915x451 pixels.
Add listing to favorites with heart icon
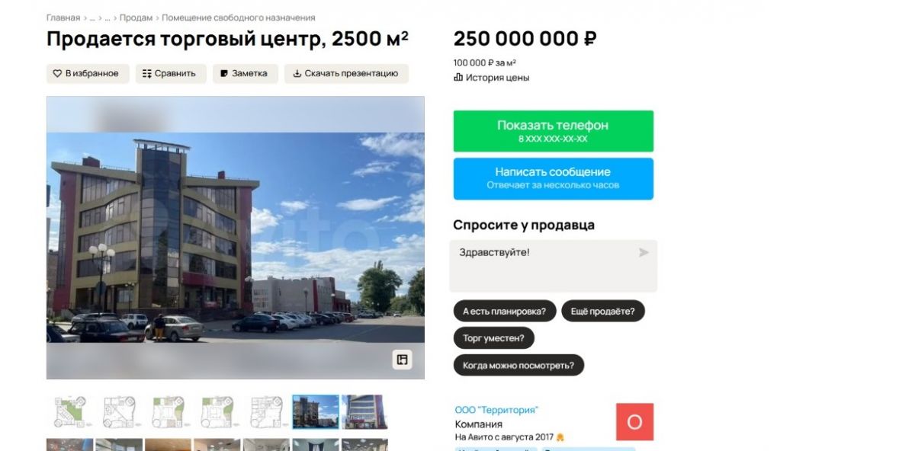point(87,74)
